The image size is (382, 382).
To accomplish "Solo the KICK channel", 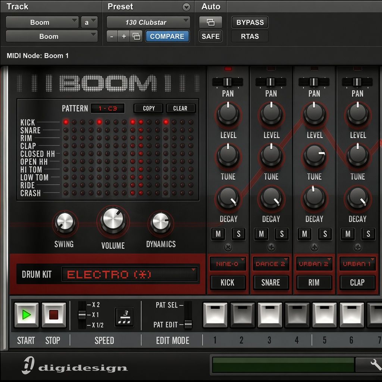I will tap(238, 234).
